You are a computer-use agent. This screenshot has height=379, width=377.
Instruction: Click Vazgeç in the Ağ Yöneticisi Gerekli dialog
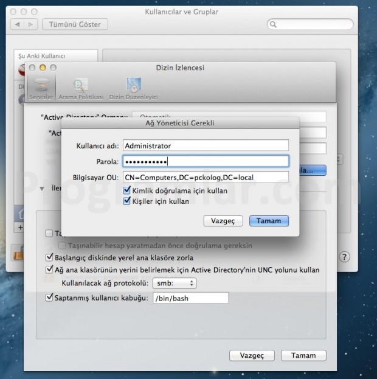pos(223,221)
